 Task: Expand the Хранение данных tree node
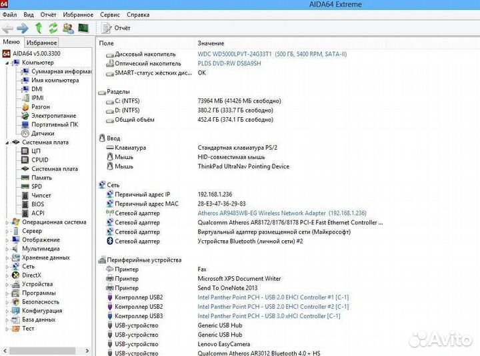[7, 258]
